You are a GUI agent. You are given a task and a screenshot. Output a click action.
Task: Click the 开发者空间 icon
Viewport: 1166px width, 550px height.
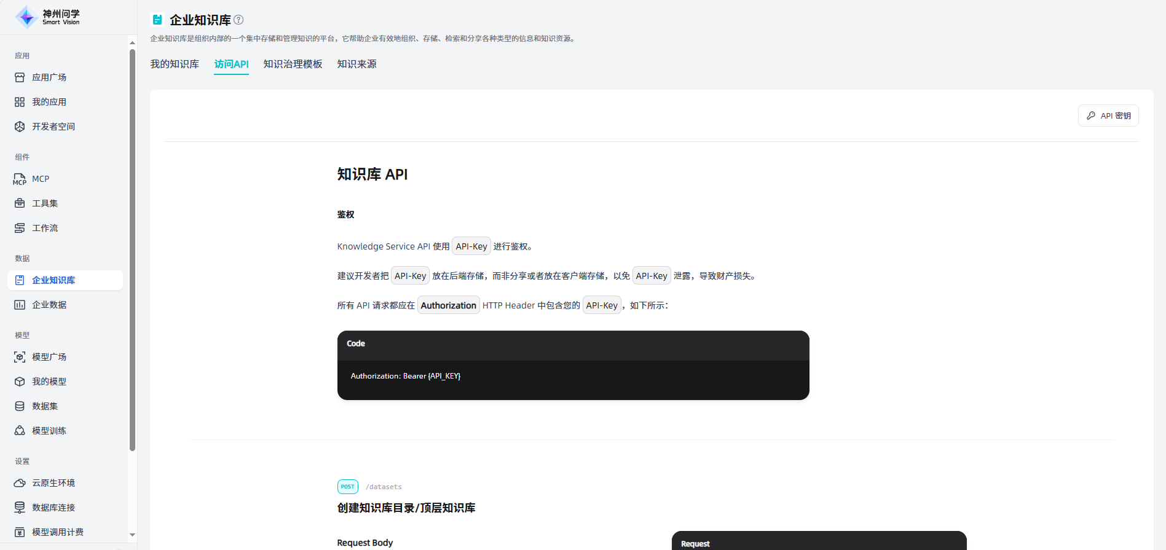tap(20, 127)
